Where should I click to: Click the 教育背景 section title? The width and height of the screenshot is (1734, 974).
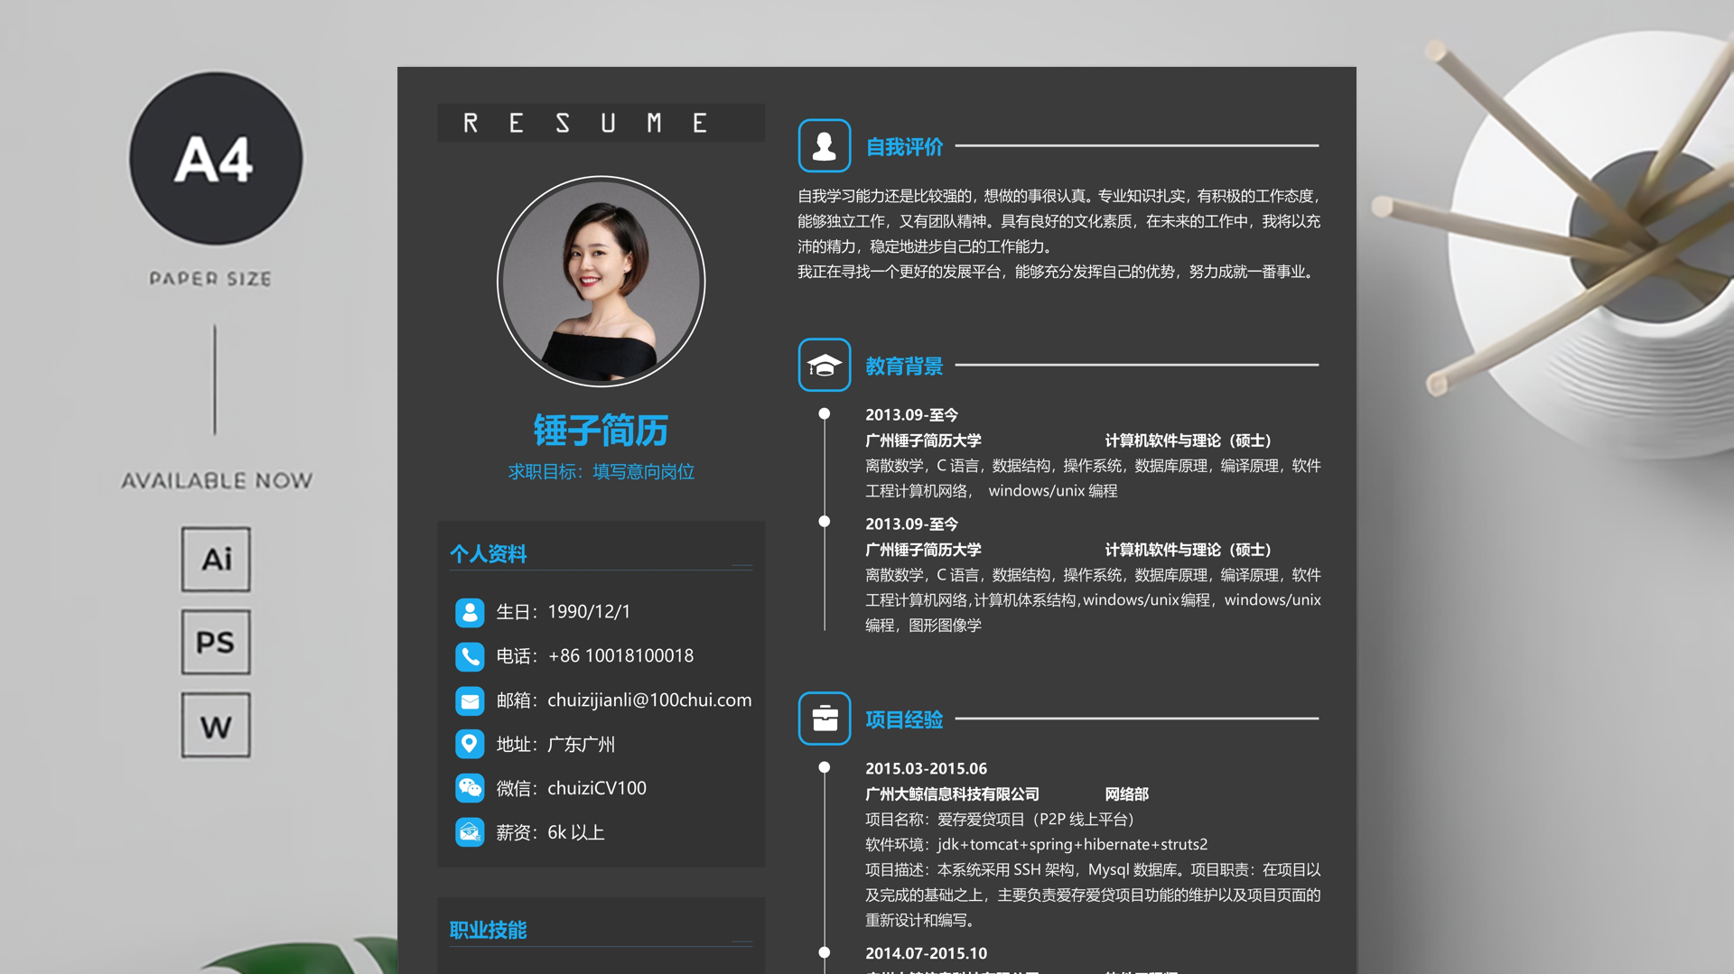904,366
